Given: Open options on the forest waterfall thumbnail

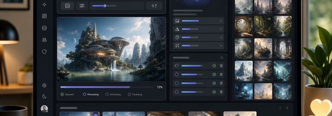Looking at the screenshot, I should [x=289, y=19].
